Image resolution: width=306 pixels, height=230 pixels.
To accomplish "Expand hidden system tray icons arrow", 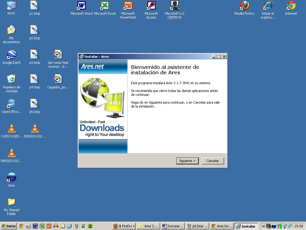I will click(x=264, y=226).
